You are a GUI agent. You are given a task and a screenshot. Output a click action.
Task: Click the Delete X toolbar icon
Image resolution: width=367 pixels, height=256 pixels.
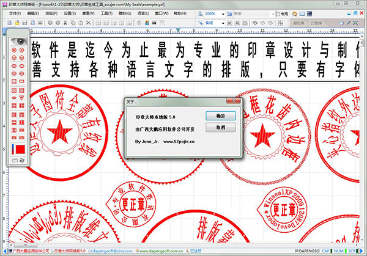[x=88, y=23]
